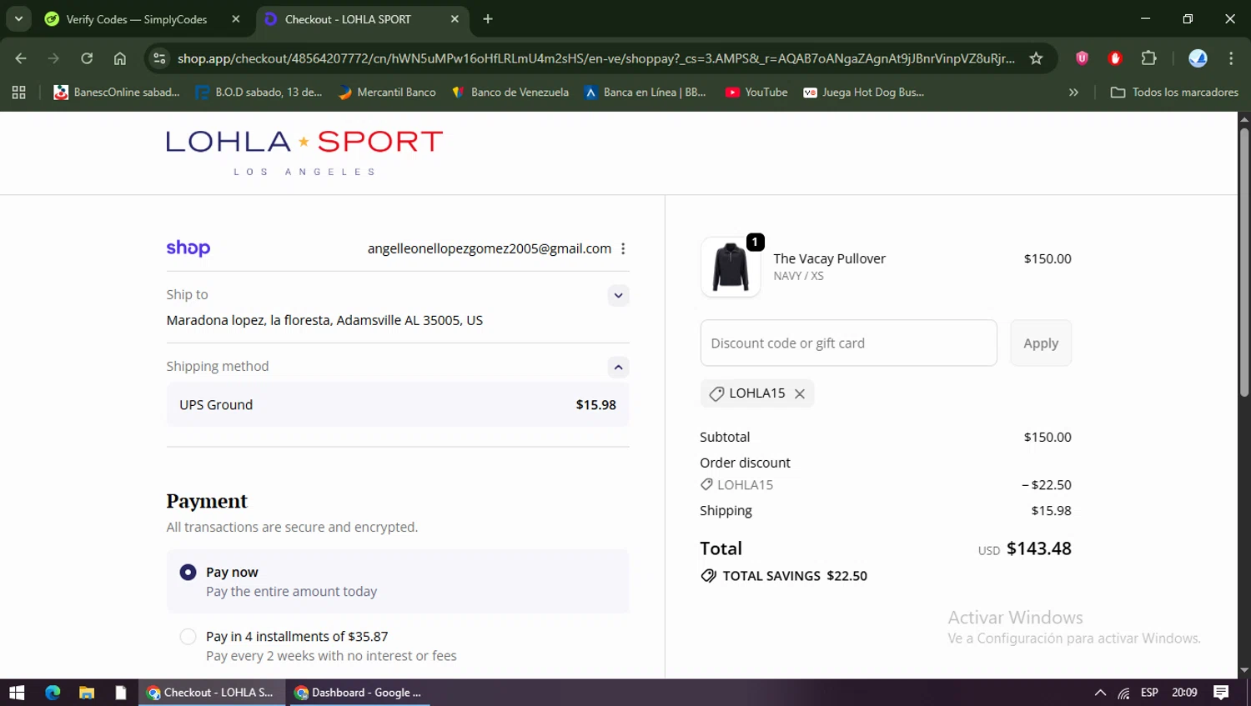
Task: Open the Juega Hot Dog Bus bookmark
Action: tap(863, 93)
